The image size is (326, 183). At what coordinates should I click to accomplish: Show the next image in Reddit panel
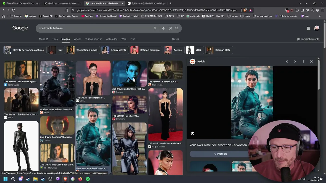tap(295, 62)
